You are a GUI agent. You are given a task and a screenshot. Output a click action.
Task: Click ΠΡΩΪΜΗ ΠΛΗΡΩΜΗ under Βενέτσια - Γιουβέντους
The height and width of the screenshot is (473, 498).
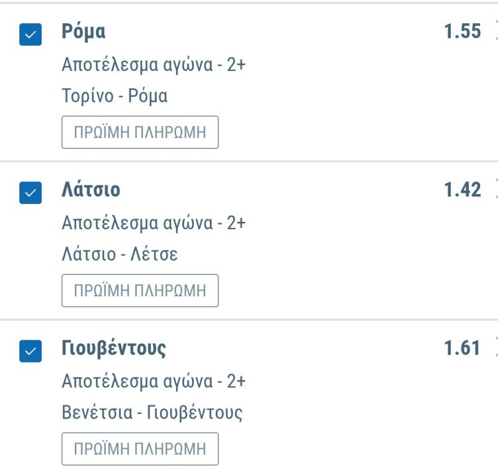pos(139,448)
